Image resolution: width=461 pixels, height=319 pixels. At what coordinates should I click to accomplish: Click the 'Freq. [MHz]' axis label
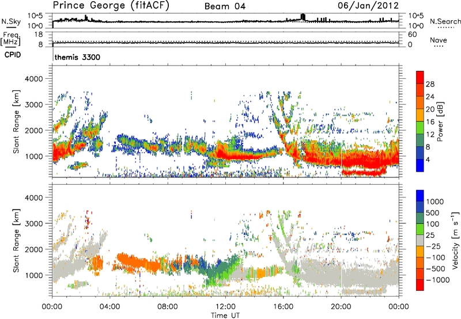click(x=11, y=39)
